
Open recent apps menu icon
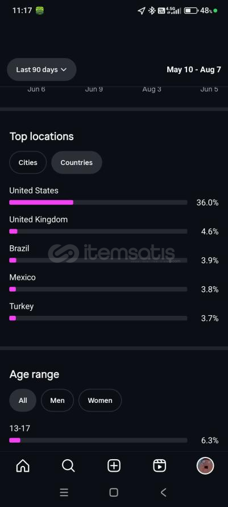[x=64, y=492]
